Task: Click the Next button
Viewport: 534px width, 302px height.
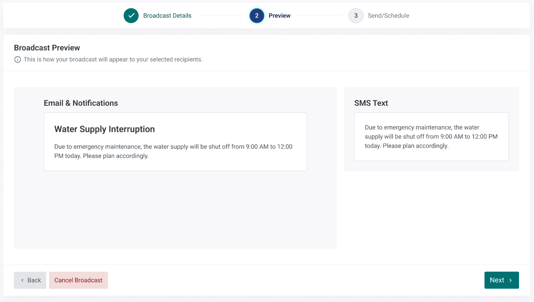Action: click(502, 280)
